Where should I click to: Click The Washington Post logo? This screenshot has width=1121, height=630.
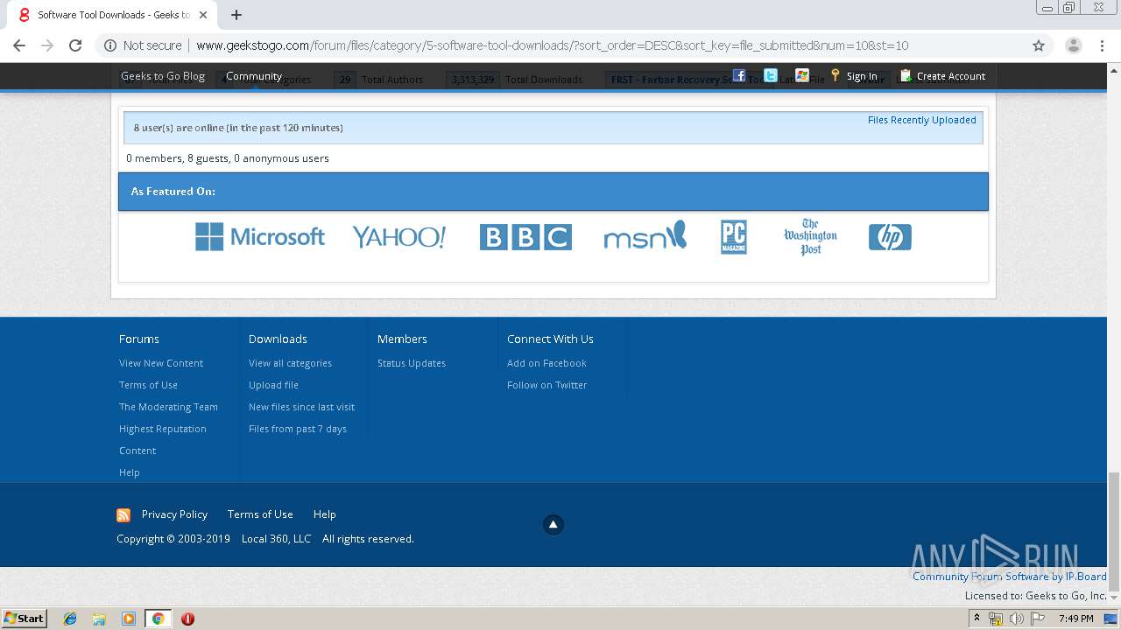pyautogui.click(x=810, y=236)
